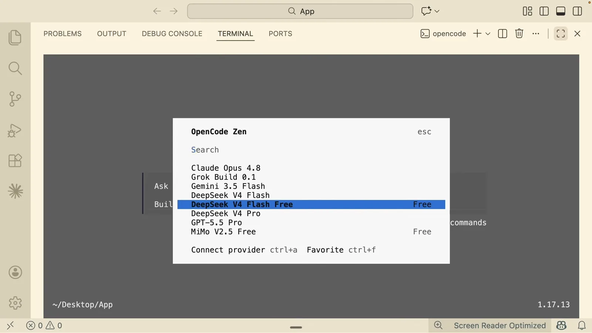Dismiss the model dialog via esc label
The image size is (592, 333).
tap(424, 132)
